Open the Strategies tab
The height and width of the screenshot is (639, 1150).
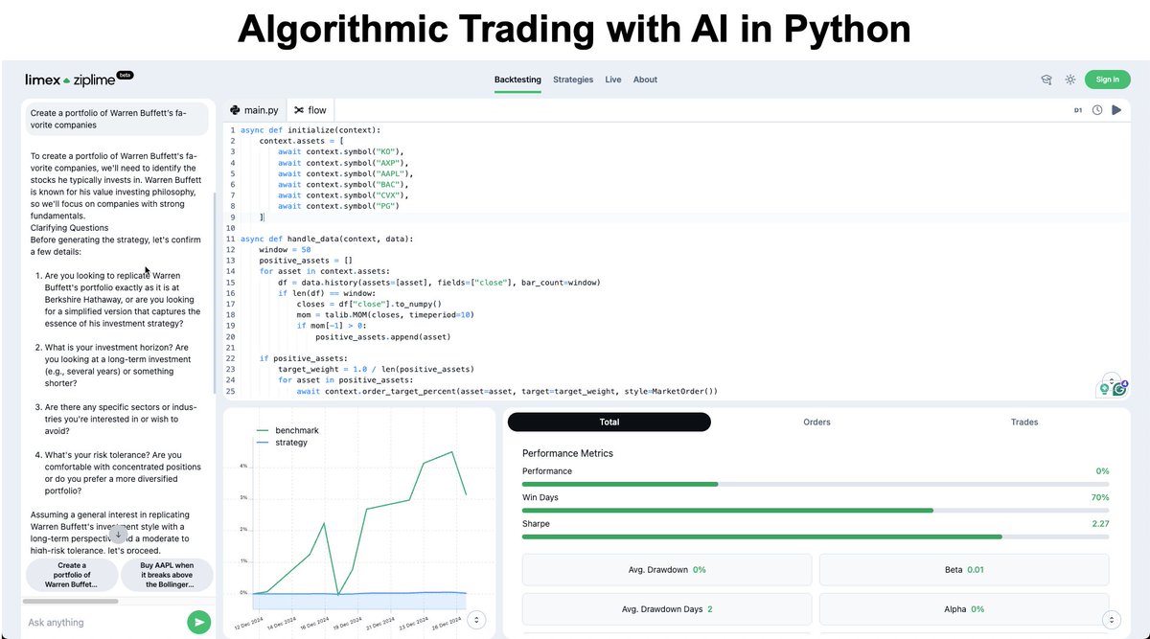[x=573, y=80]
